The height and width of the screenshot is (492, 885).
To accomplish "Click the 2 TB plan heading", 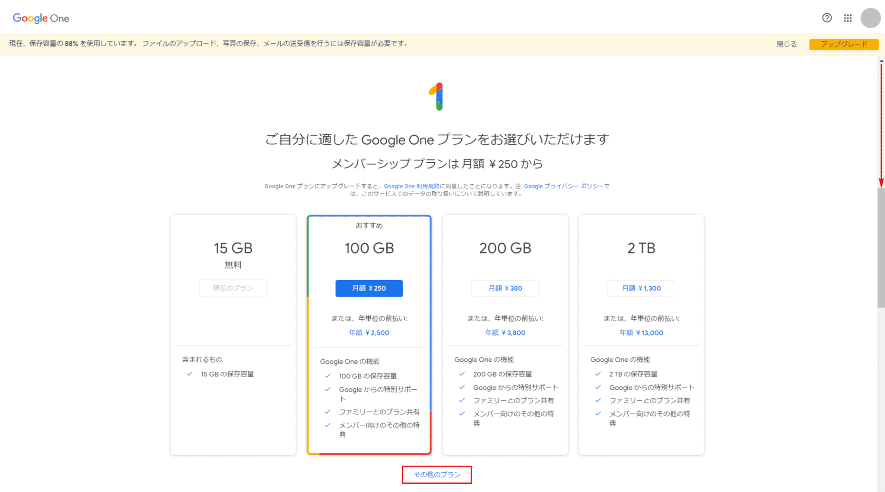I will click(x=641, y=248).
